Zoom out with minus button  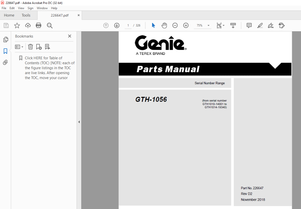click(175, 25)
